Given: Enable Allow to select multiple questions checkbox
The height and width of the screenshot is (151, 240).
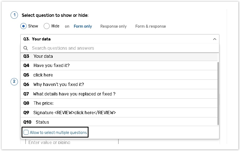Looking at the screenshot, I should 26,133.
